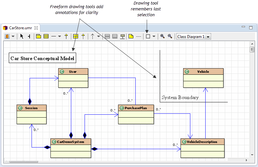Select the Car Store Conceptual Model label

pyautogui.click(x=42, y=58)
